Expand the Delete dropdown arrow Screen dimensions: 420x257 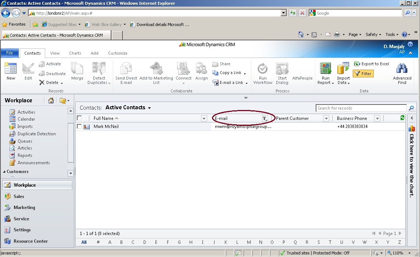click(62, 83)
